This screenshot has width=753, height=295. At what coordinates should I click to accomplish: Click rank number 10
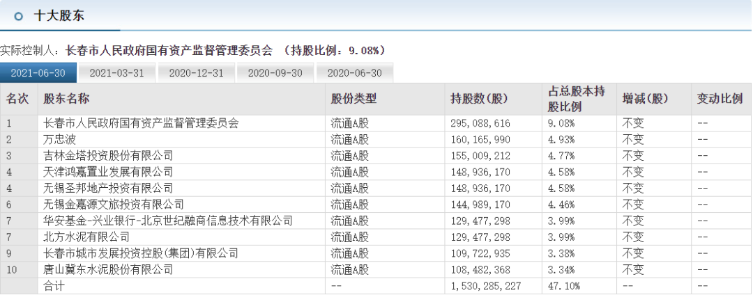tap(12, 270)
